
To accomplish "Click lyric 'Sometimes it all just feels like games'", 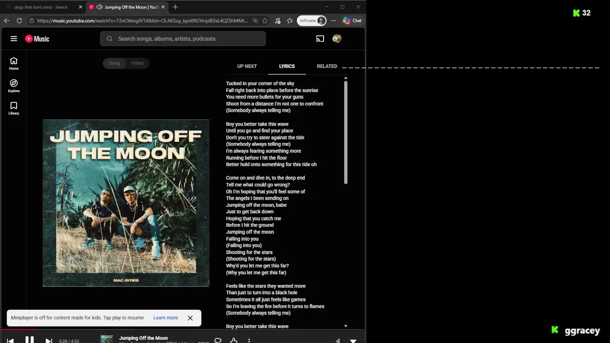I will pyautogui.click(x=266, y=300).
